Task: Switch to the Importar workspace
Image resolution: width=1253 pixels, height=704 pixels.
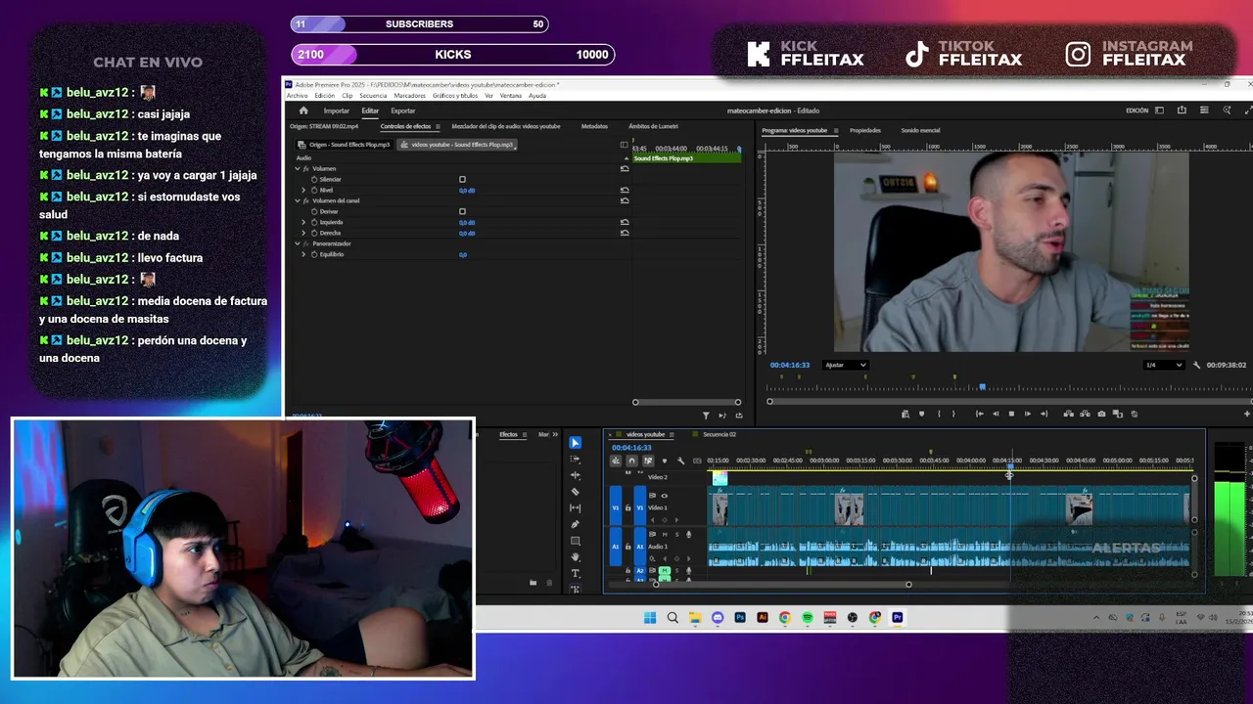Action: pyautogui.click(x=337, y=110)
